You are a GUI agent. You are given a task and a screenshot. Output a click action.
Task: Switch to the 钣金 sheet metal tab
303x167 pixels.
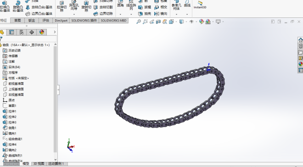click(x=32, y=21)
